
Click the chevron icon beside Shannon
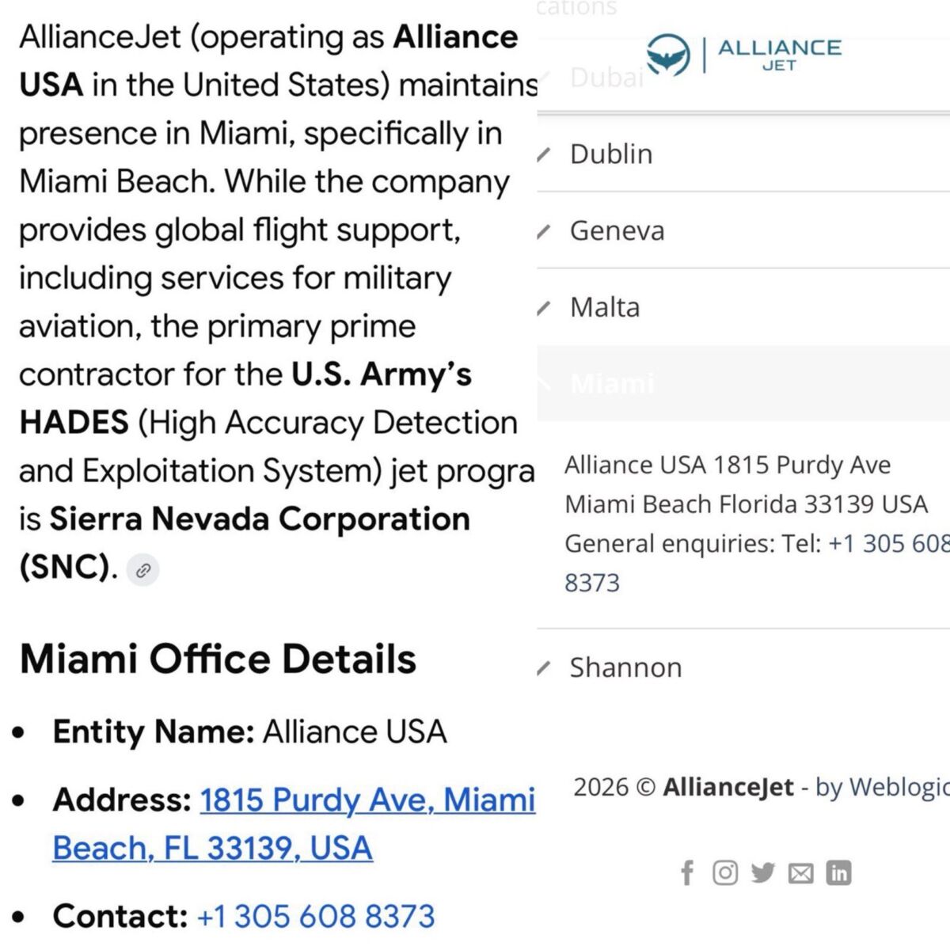[543, 669]
